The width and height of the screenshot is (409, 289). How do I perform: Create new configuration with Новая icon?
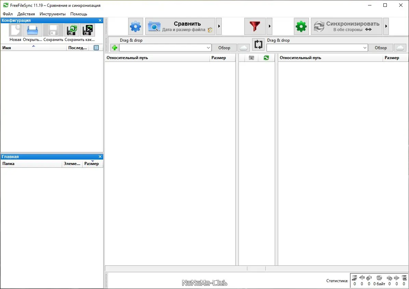pos(15,30)
